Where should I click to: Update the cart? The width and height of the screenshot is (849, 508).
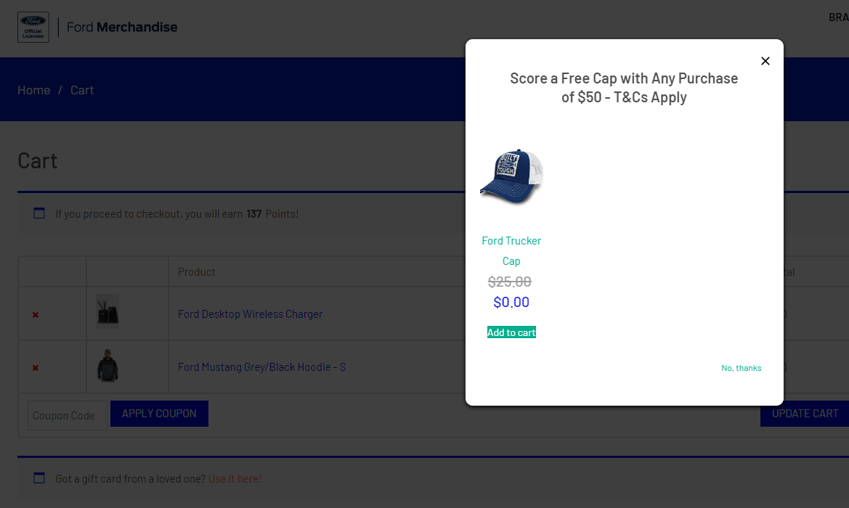click(x=805, y=414)
